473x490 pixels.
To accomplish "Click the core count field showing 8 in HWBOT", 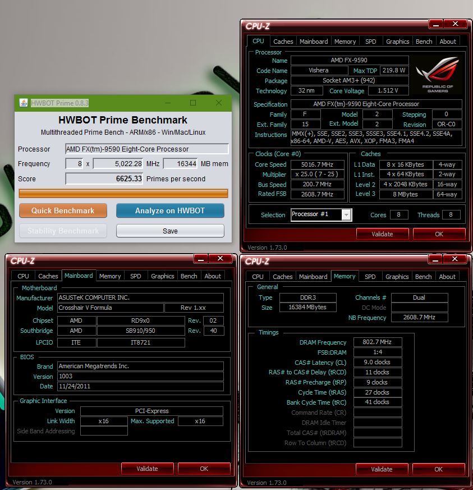I will click(x=74, y=164).
